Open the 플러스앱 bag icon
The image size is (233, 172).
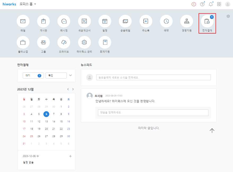click(23, 43)
